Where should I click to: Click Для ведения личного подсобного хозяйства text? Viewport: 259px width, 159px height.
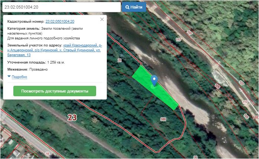tap(44, 38)
